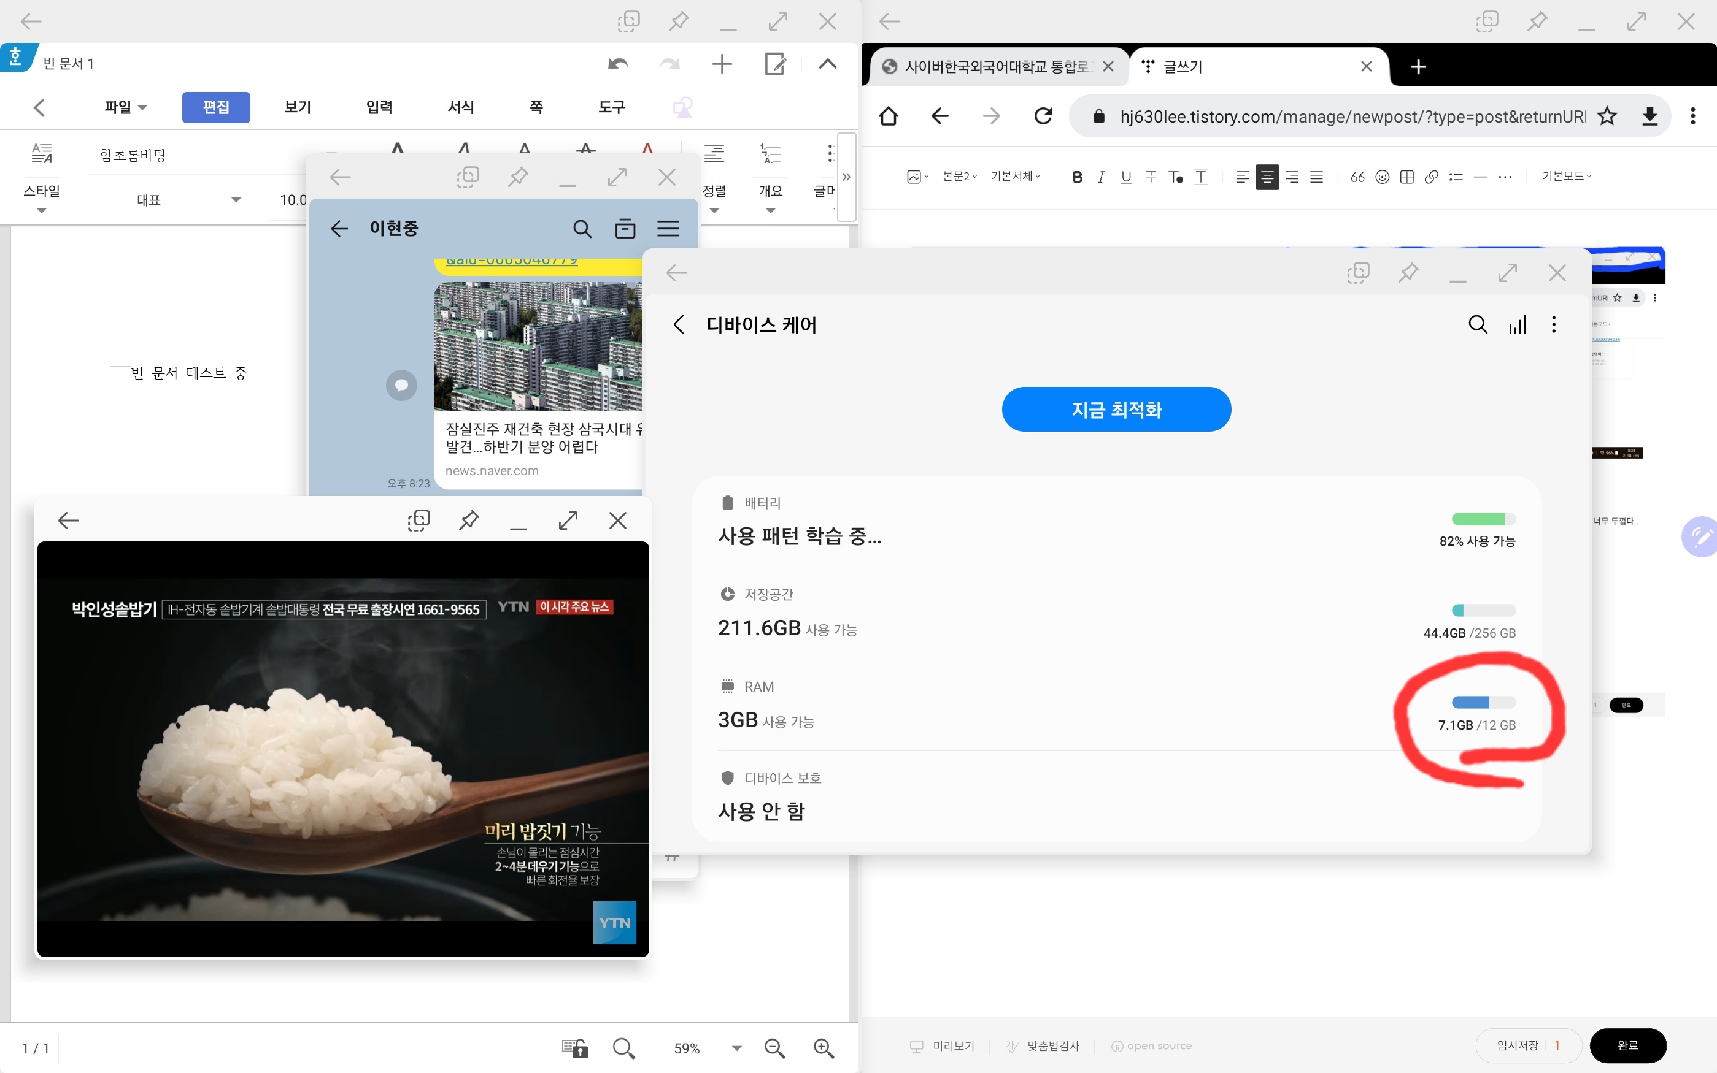Toggle bold in tistory editor
The image size is (1717, 1073).
click(1077, 177)
